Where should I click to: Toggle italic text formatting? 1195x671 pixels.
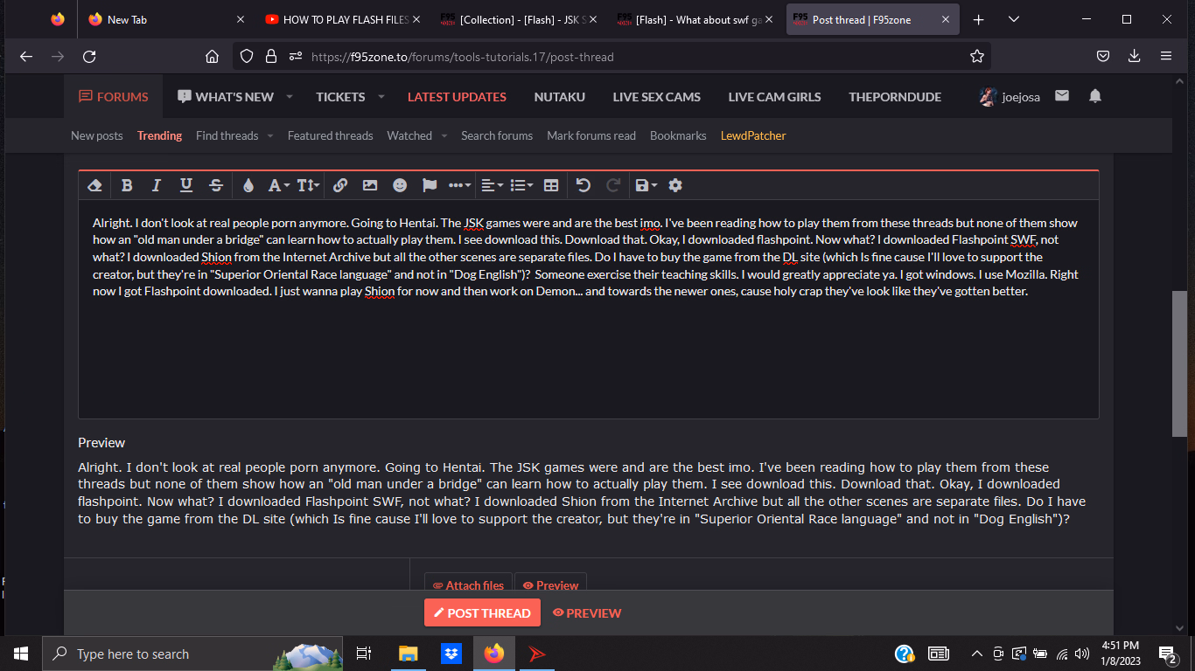[x=157, y=185]
